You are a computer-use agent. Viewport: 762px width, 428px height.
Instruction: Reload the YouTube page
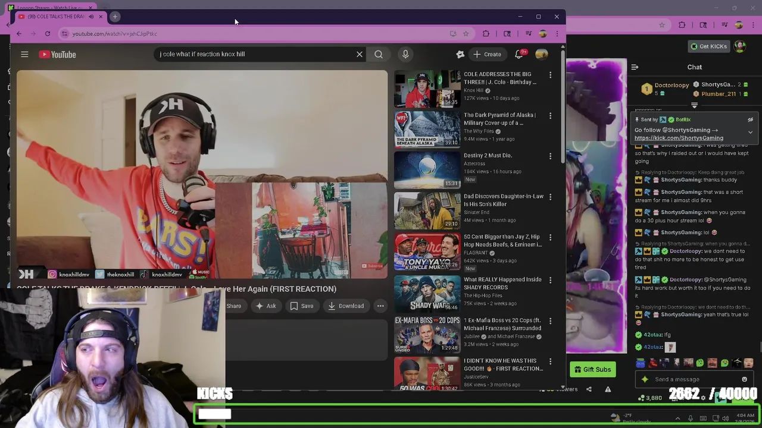(x=48, y=33)
